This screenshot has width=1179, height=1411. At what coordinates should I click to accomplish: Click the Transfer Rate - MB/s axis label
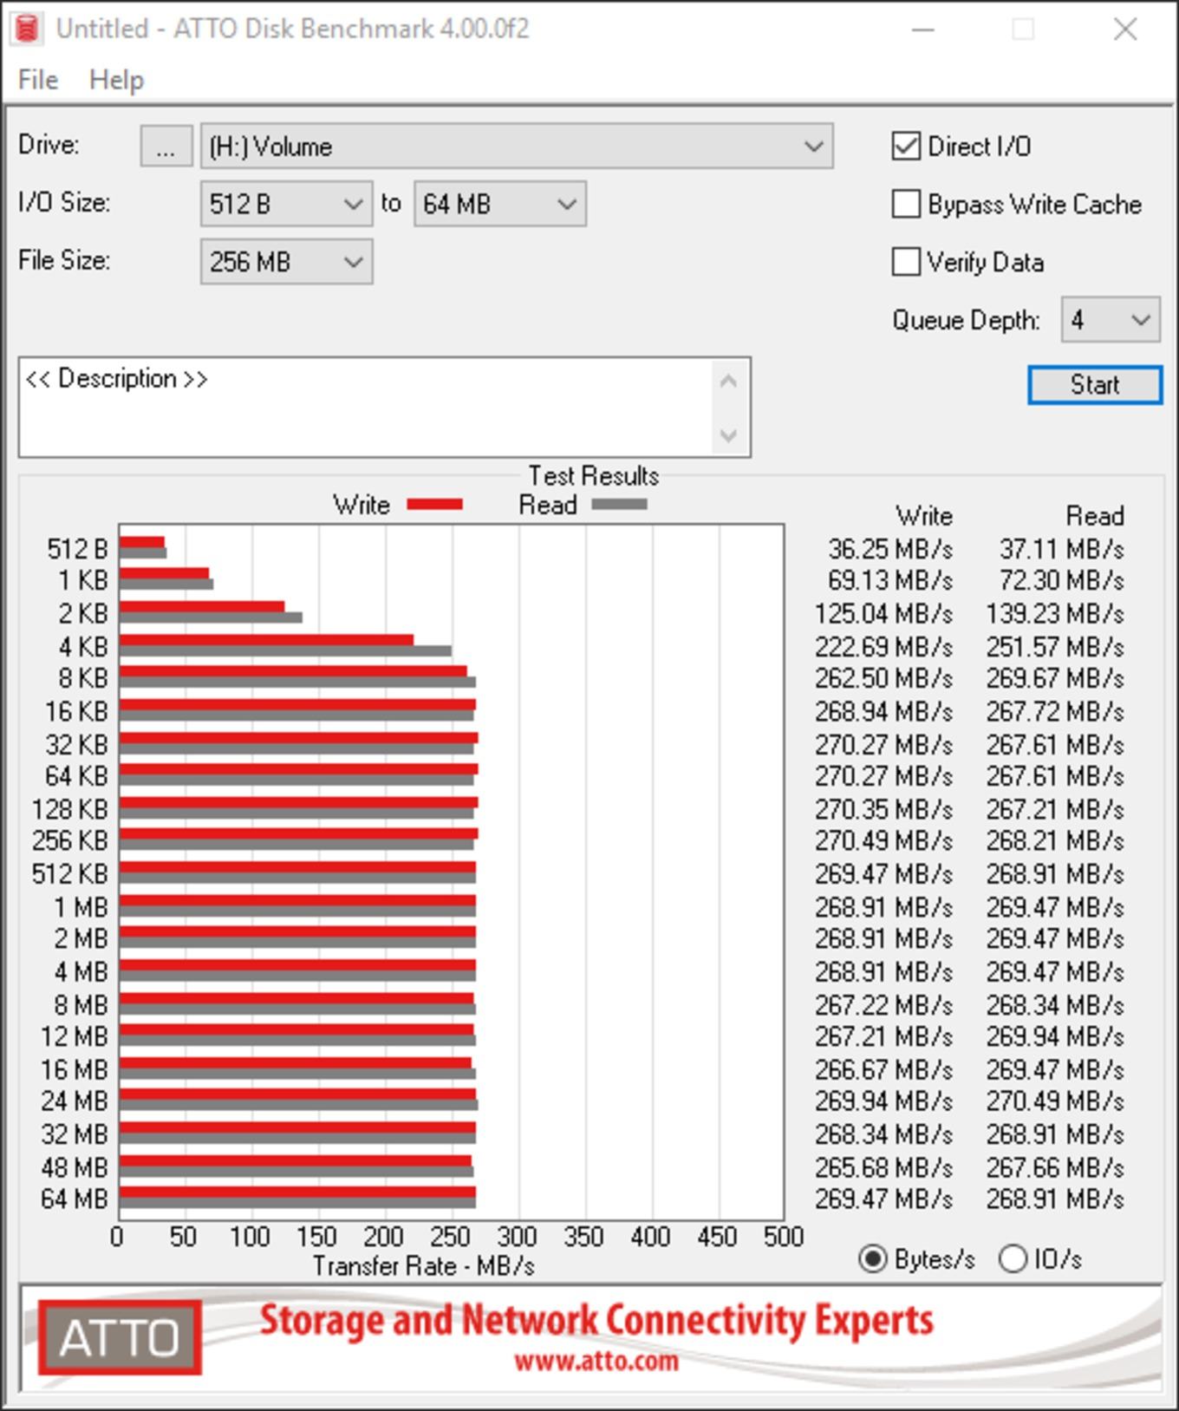pyautogui.click(x=424, y=1266)
